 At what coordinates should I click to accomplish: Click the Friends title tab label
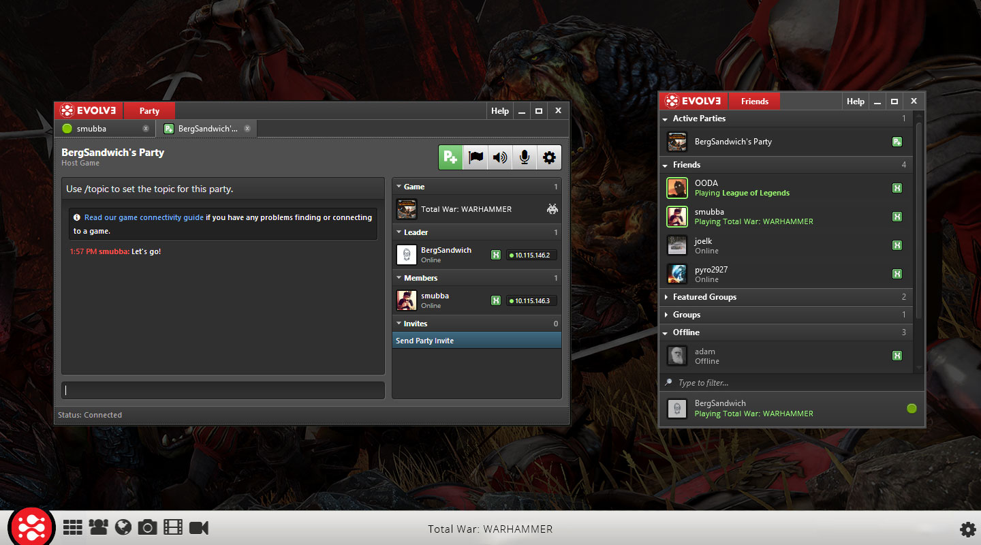[x=754, y=102]
